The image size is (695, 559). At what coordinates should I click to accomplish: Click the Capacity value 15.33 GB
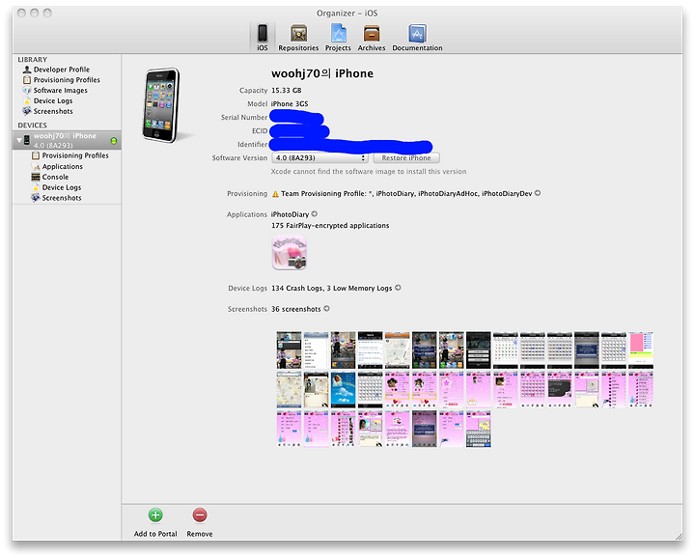coord(287,91)
